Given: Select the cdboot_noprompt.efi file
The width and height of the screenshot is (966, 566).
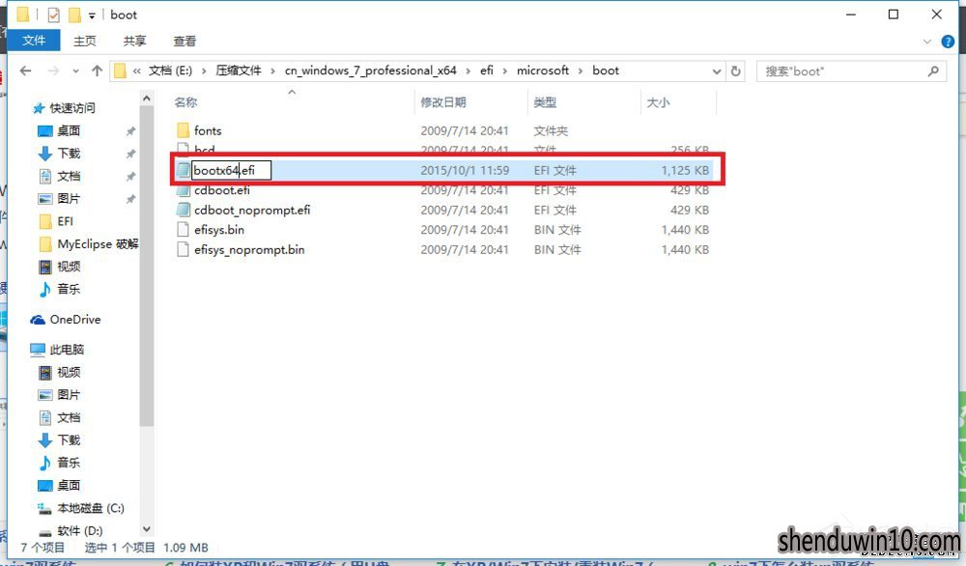Looking at the screenshot, I should pyautogui.click(x=252, y=210).
